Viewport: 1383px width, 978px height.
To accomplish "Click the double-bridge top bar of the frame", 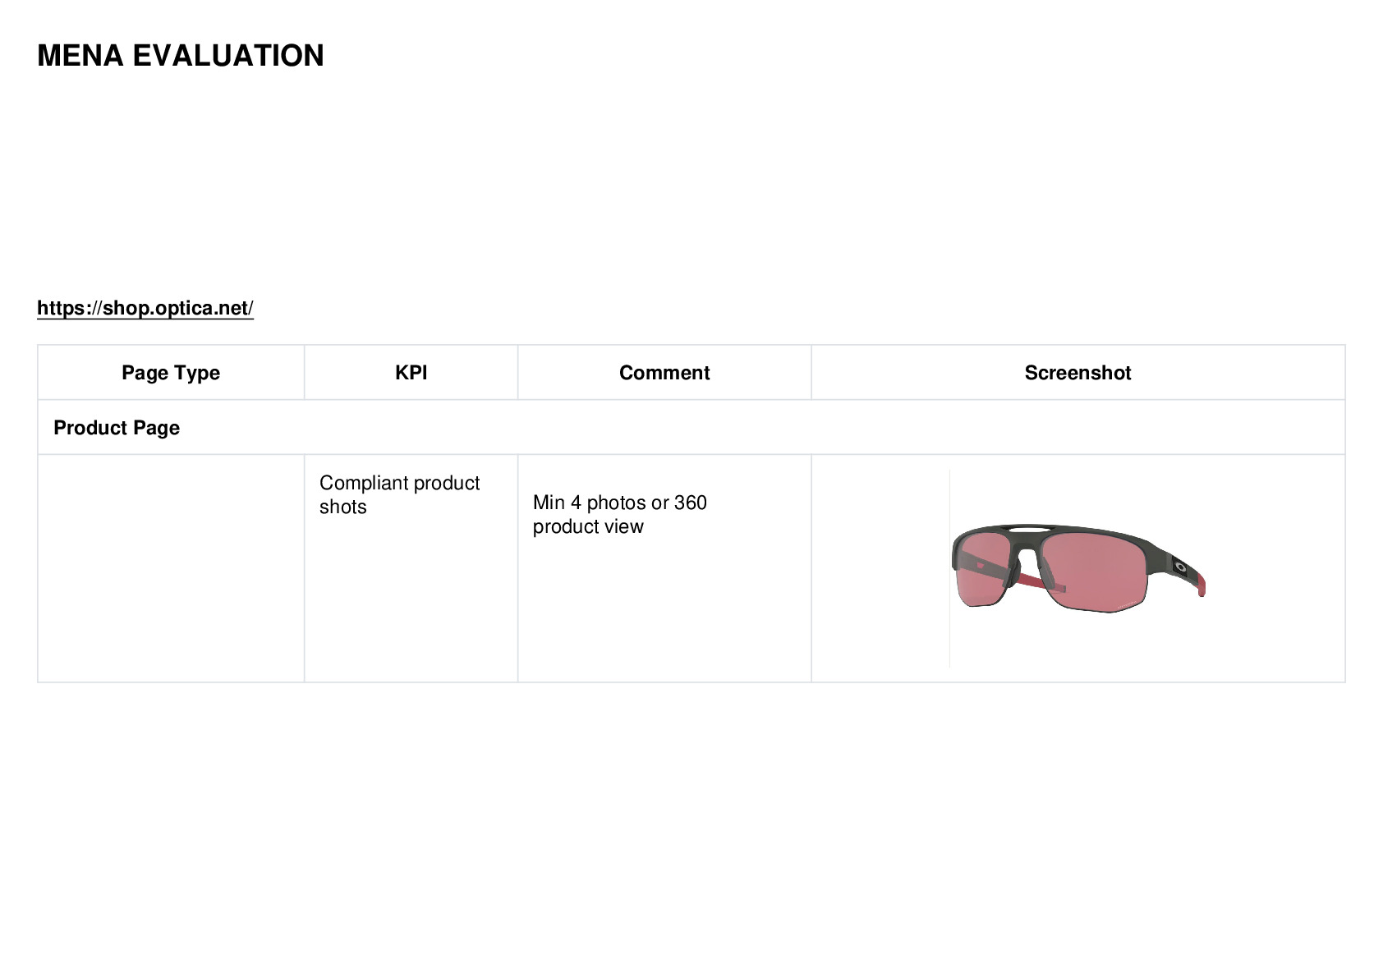I will click(1029, 528).
